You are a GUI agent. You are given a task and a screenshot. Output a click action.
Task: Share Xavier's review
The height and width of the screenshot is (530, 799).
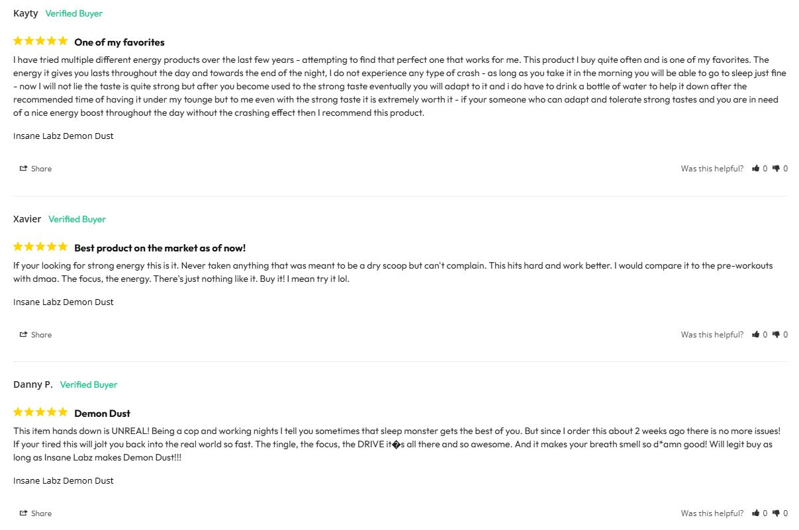36,335
